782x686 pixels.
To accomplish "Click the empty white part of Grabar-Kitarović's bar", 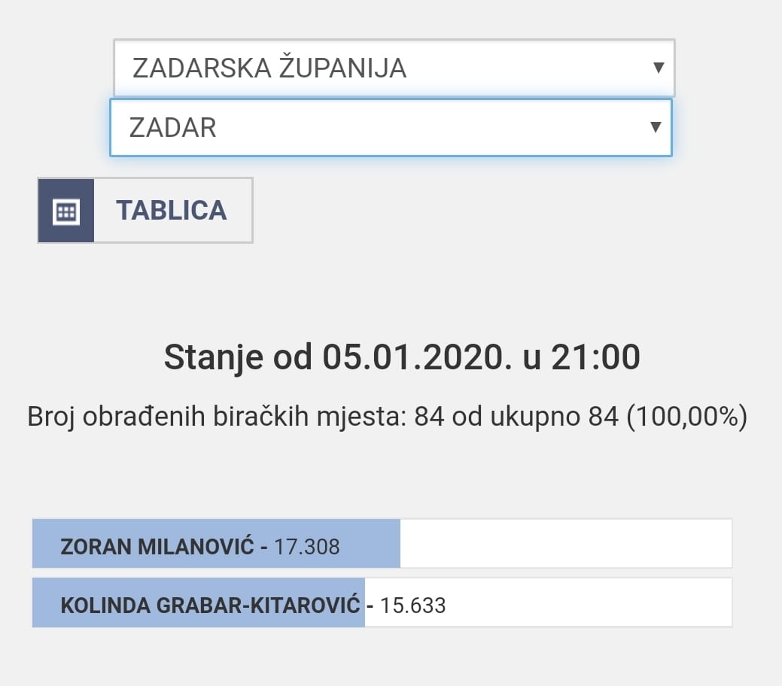I will coord(587,603).
